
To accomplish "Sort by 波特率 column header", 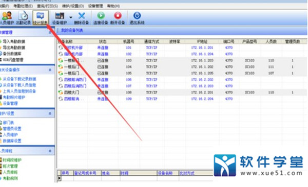I will pyautogui.click(x=175, y=41).
